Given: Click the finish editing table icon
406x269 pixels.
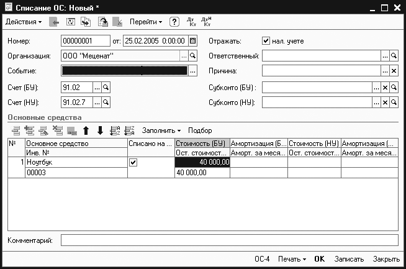Looking at the screenshot, I should pos(72,131).
